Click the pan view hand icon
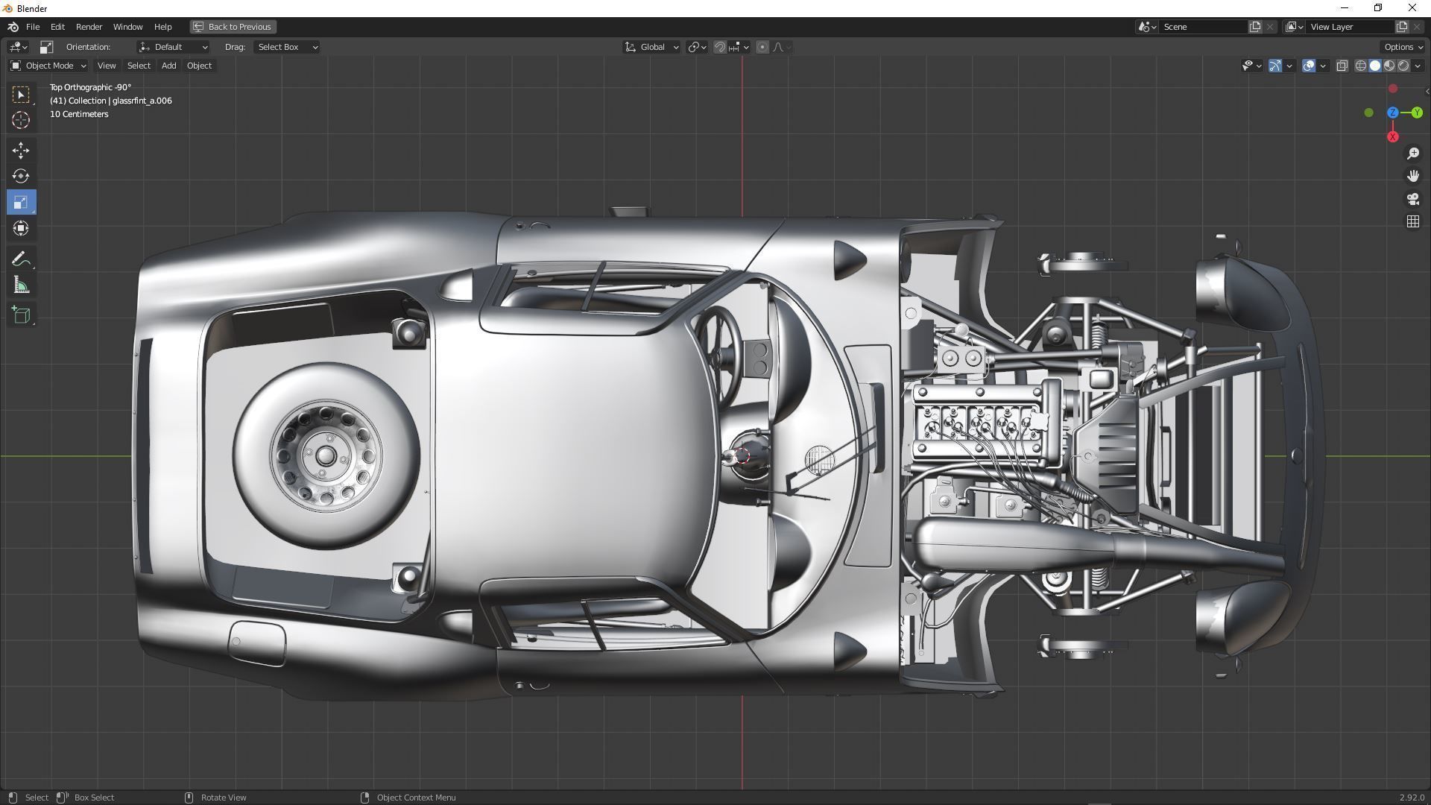Screen dimensions: 1431x805 tap(1413, 176)
